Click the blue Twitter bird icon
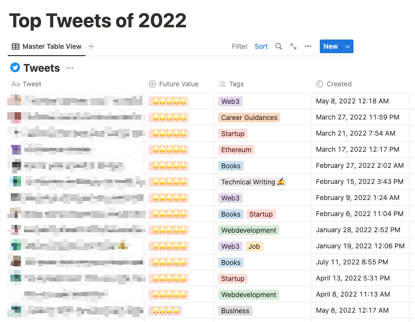Viewport: 415px width, 322px height. [15, 67]
